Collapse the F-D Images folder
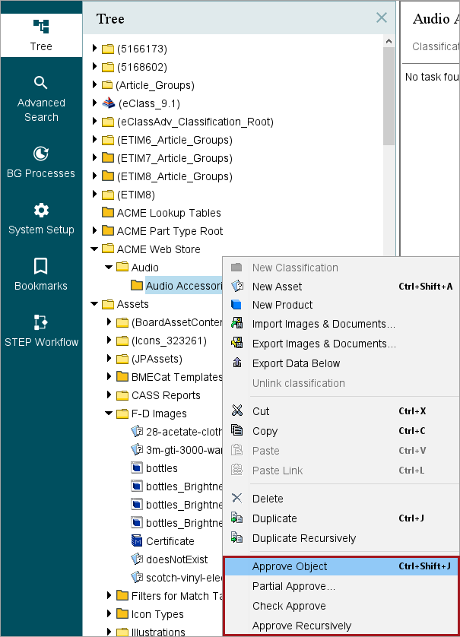The image size is (460, 637). click(109, 414)
